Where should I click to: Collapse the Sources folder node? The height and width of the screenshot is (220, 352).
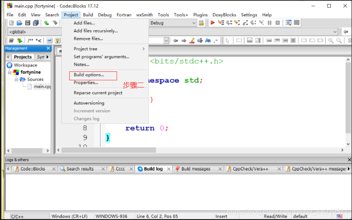[16, 79]
